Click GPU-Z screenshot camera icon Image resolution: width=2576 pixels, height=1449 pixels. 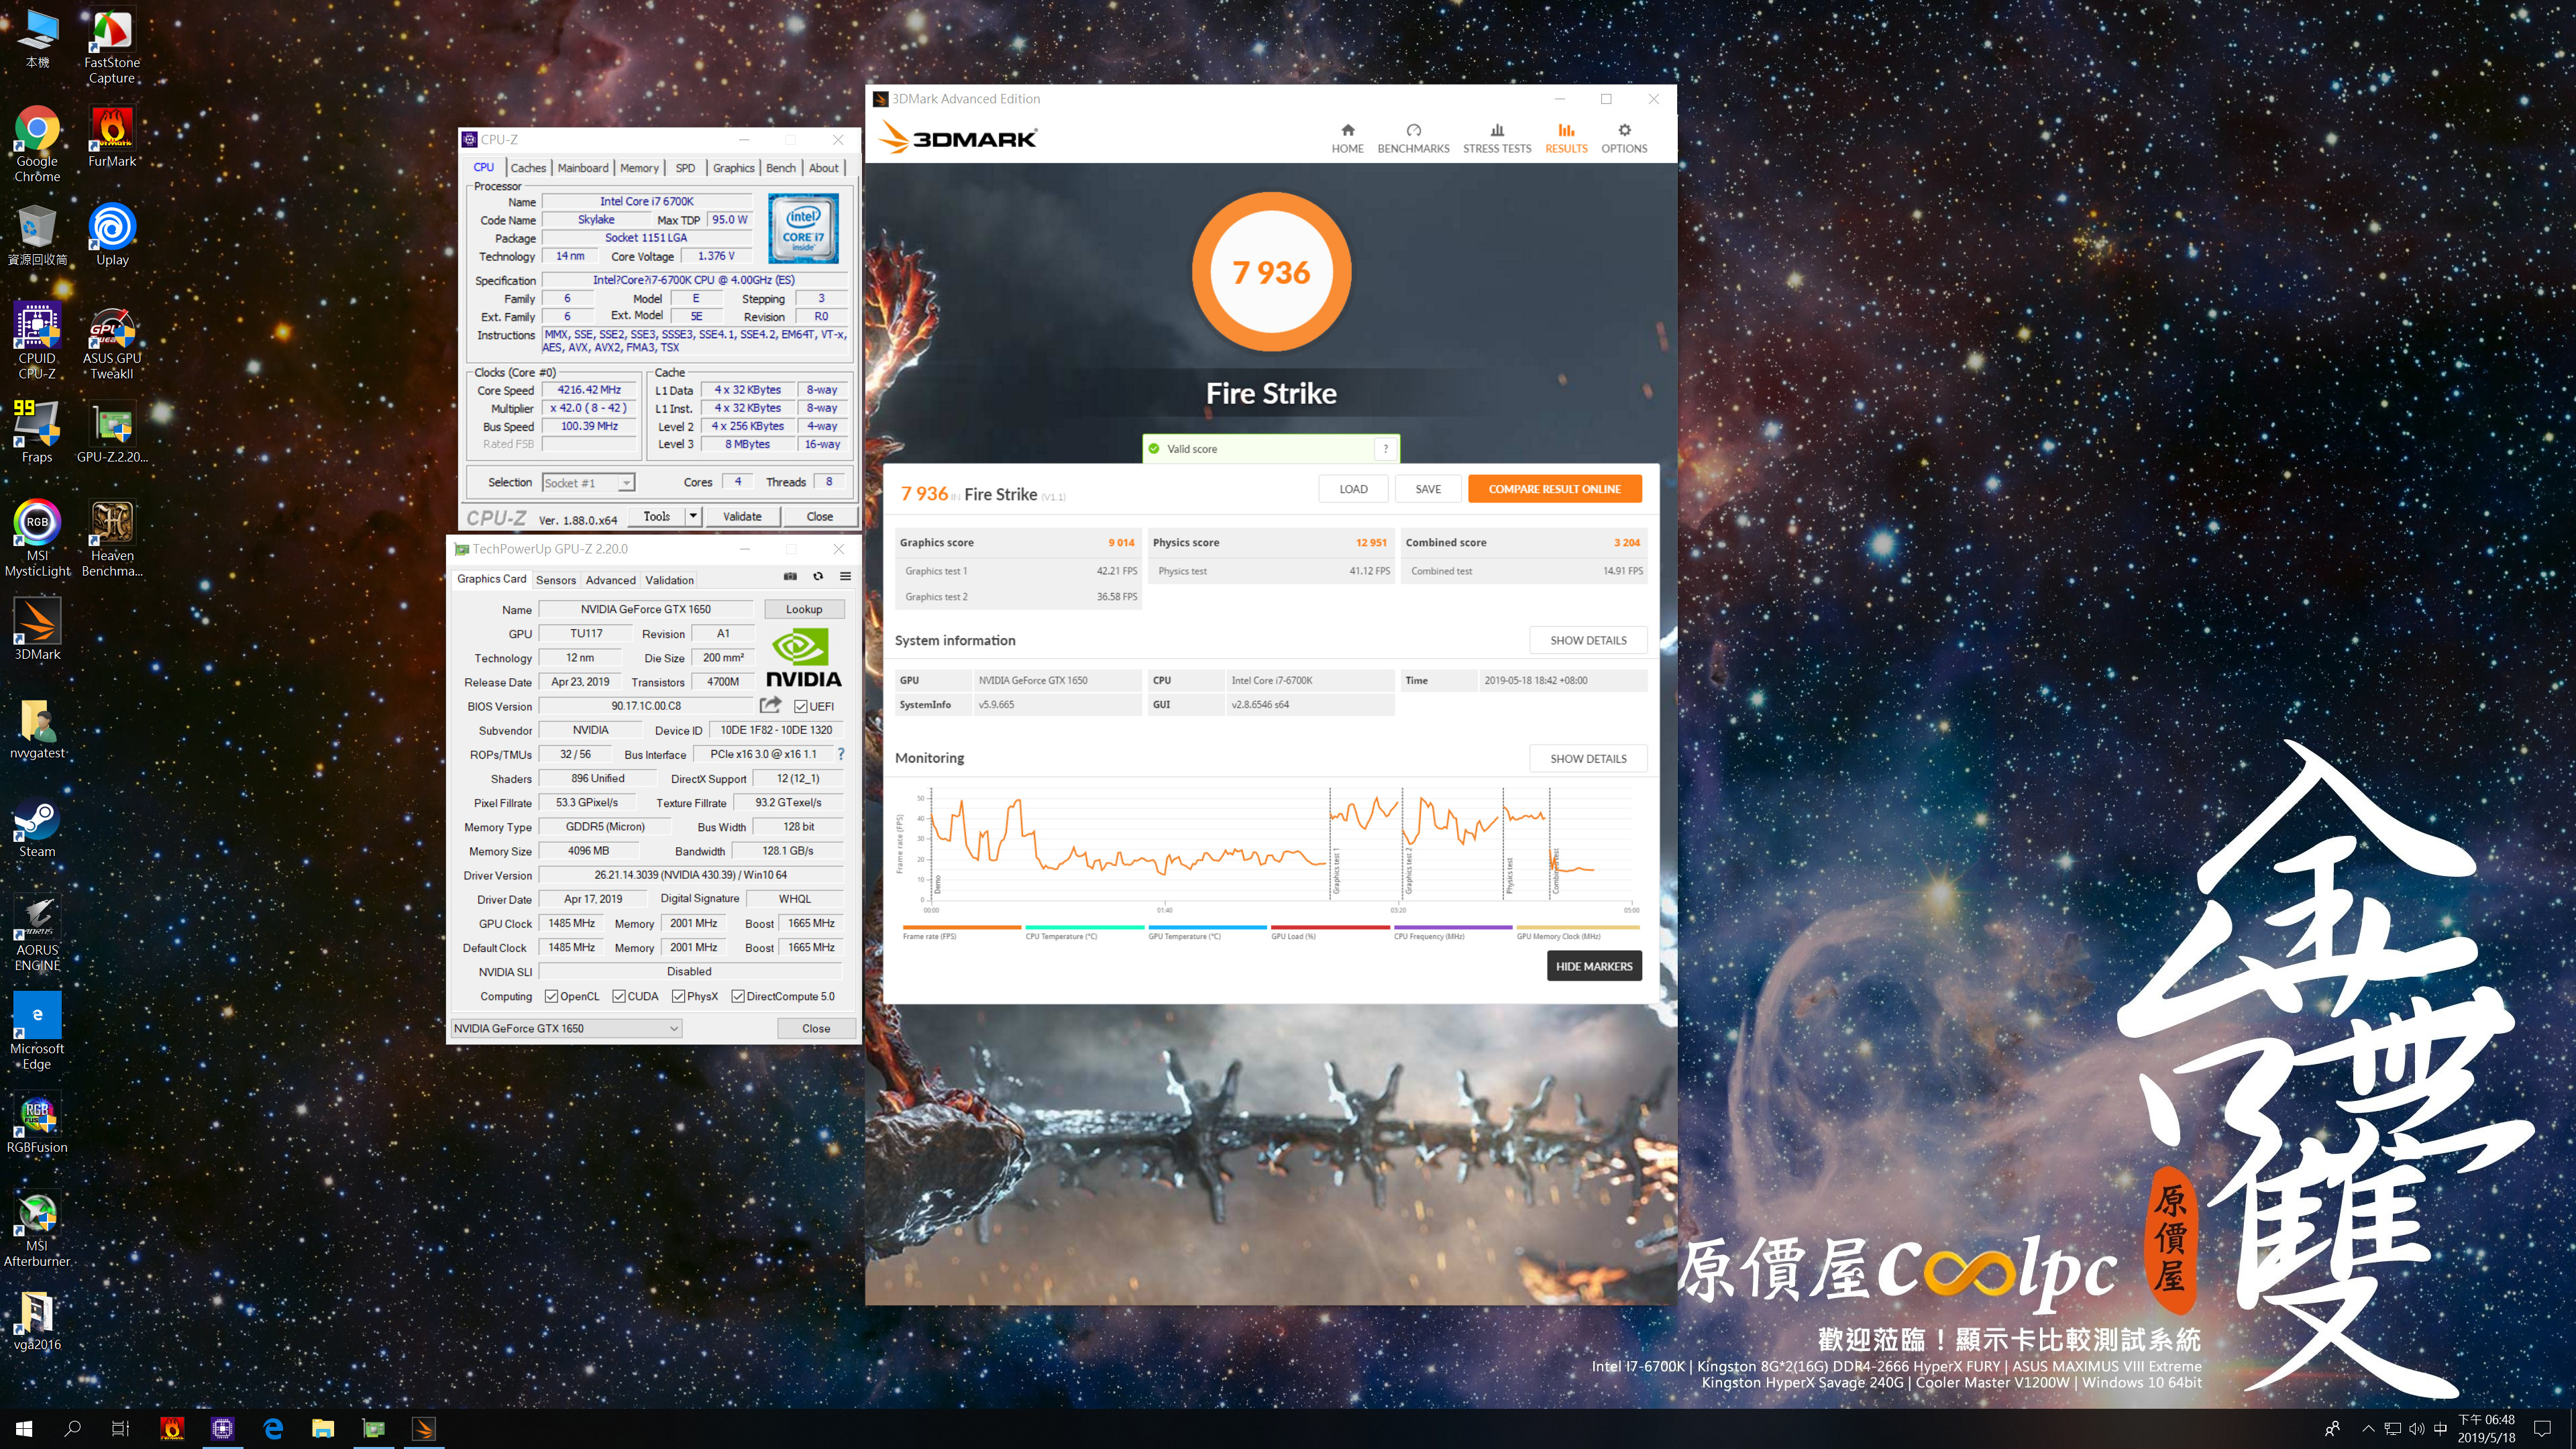pos(790,576)
